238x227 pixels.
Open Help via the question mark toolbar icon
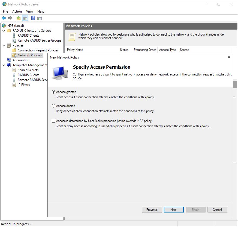[x=33, y=18]
